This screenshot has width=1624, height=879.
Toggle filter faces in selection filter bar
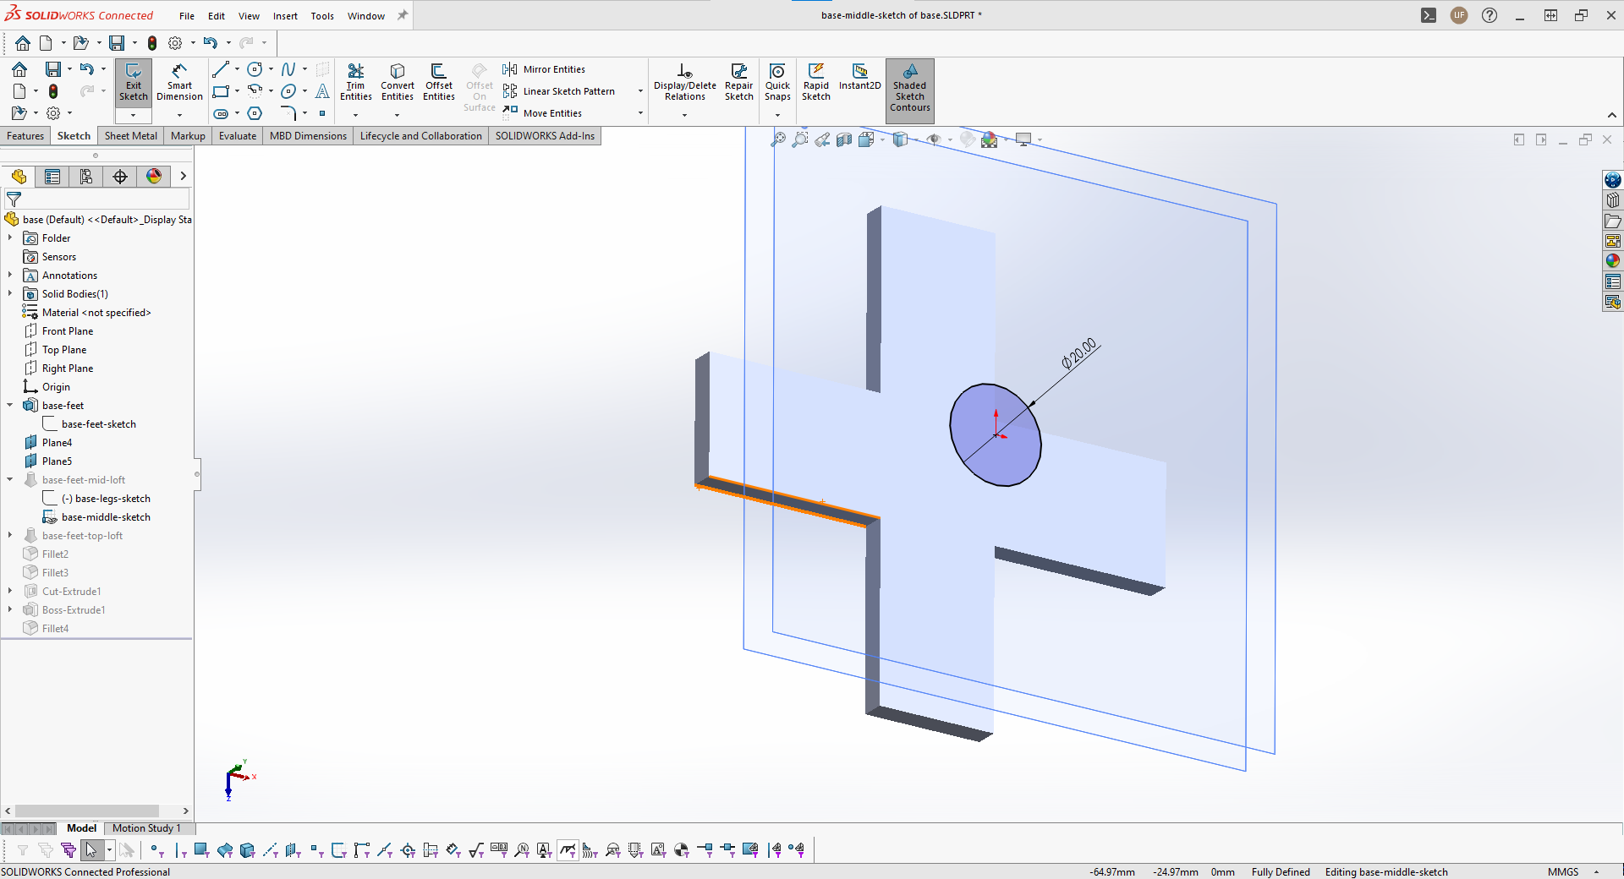[x=201, y=850]
